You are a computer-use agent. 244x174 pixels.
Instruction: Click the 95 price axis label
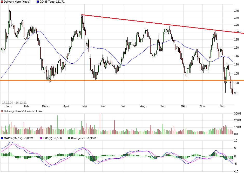pyautogui.click(x=236, y=93)
